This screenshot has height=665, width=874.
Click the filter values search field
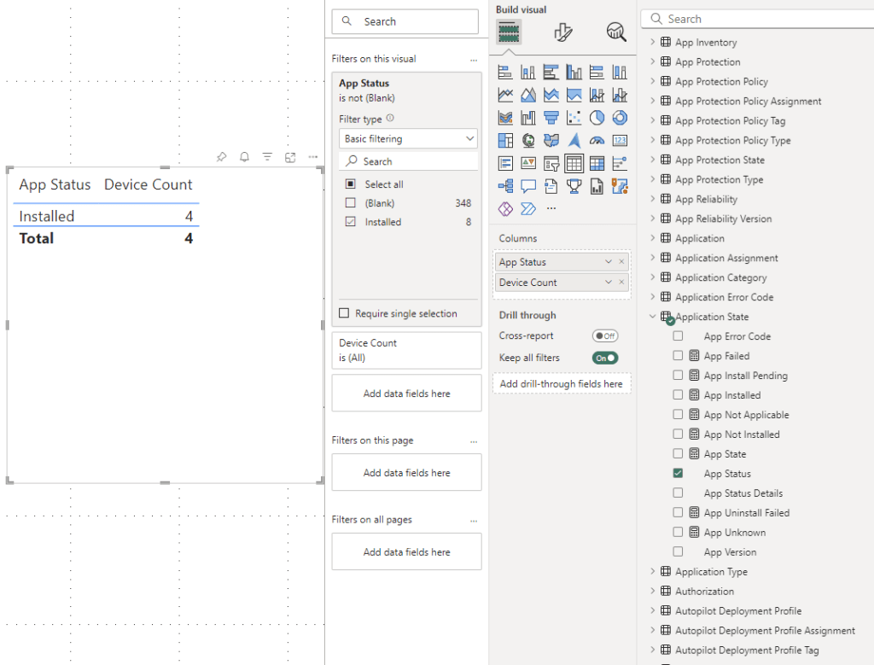click(409, 161)
